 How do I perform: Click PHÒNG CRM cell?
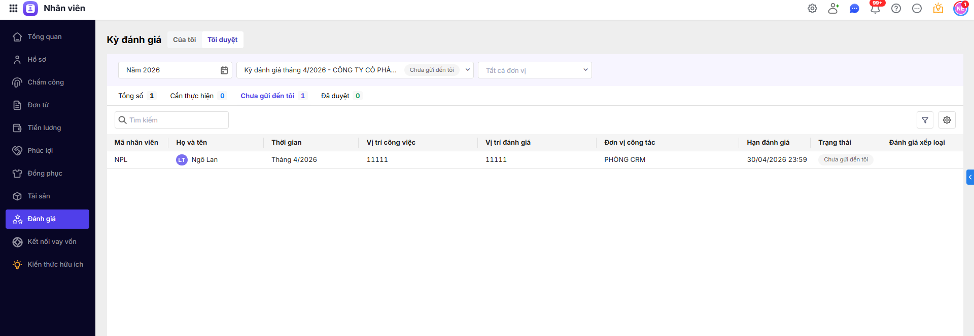pyautogui.click(x=625, y=159)
